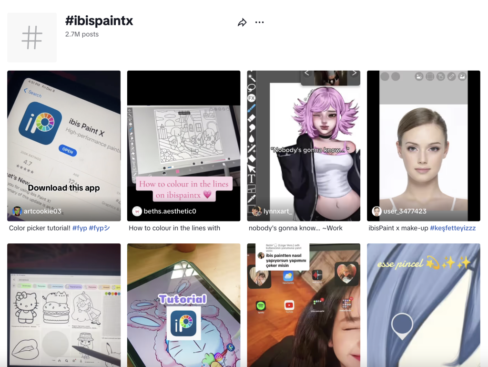488x367 pixels.
Task: Click artcookie03 profile avatar
Action: [x=17, y=211]
